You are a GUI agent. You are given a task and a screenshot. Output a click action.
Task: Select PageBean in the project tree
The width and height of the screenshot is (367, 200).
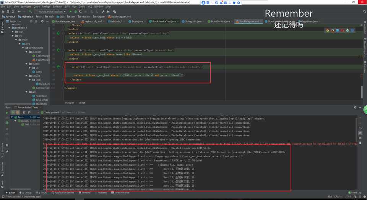click(x=41, y=96)
